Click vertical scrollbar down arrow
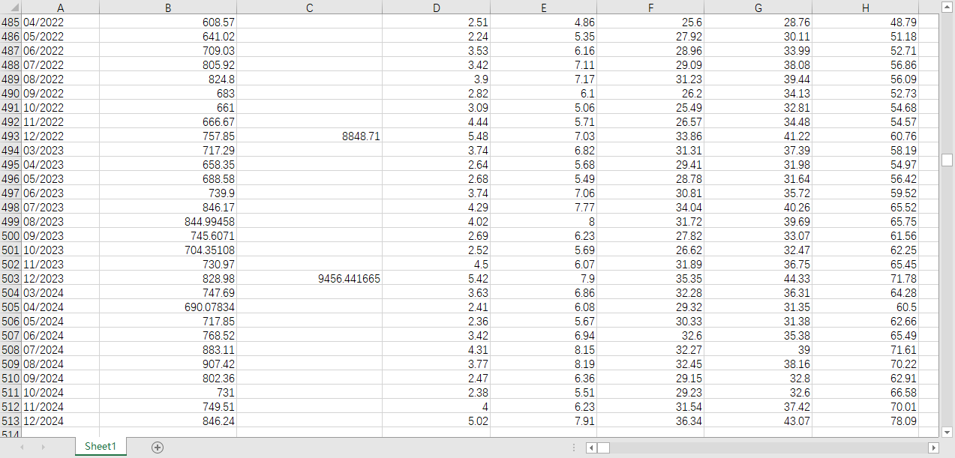The image size is (955, 458). point(947,432)
